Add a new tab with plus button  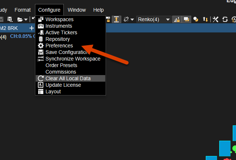(31, 28)
